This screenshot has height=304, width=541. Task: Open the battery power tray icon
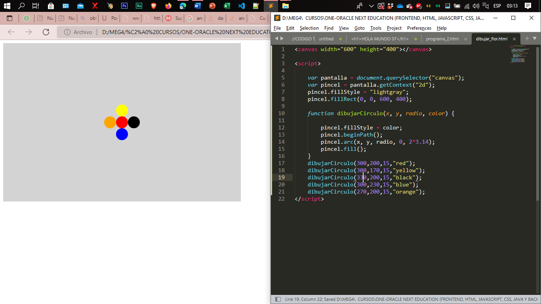click(x=457, y=6)
